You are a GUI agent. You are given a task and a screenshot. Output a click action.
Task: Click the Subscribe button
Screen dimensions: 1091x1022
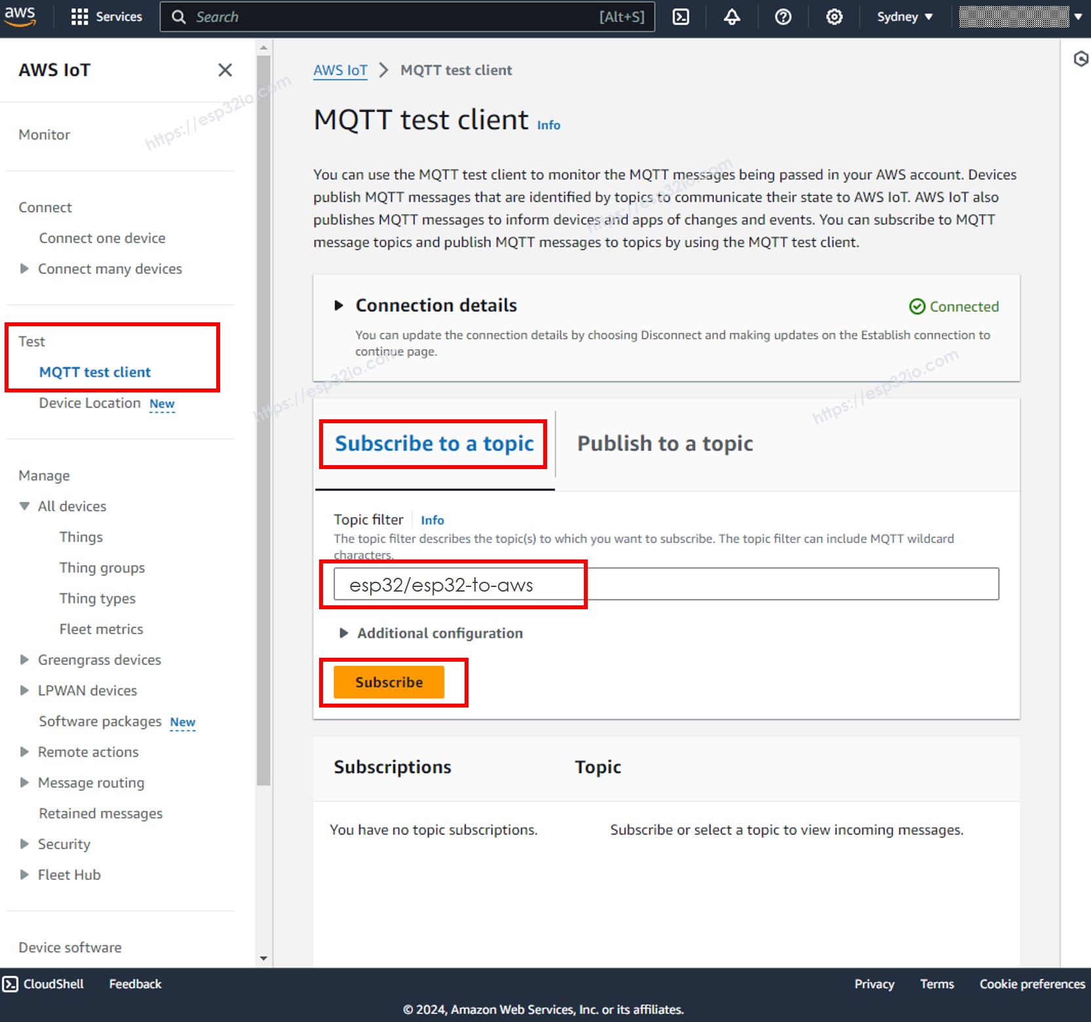(x=389, y=681)
